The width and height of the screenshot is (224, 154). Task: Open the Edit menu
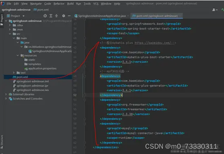(16, 4)
